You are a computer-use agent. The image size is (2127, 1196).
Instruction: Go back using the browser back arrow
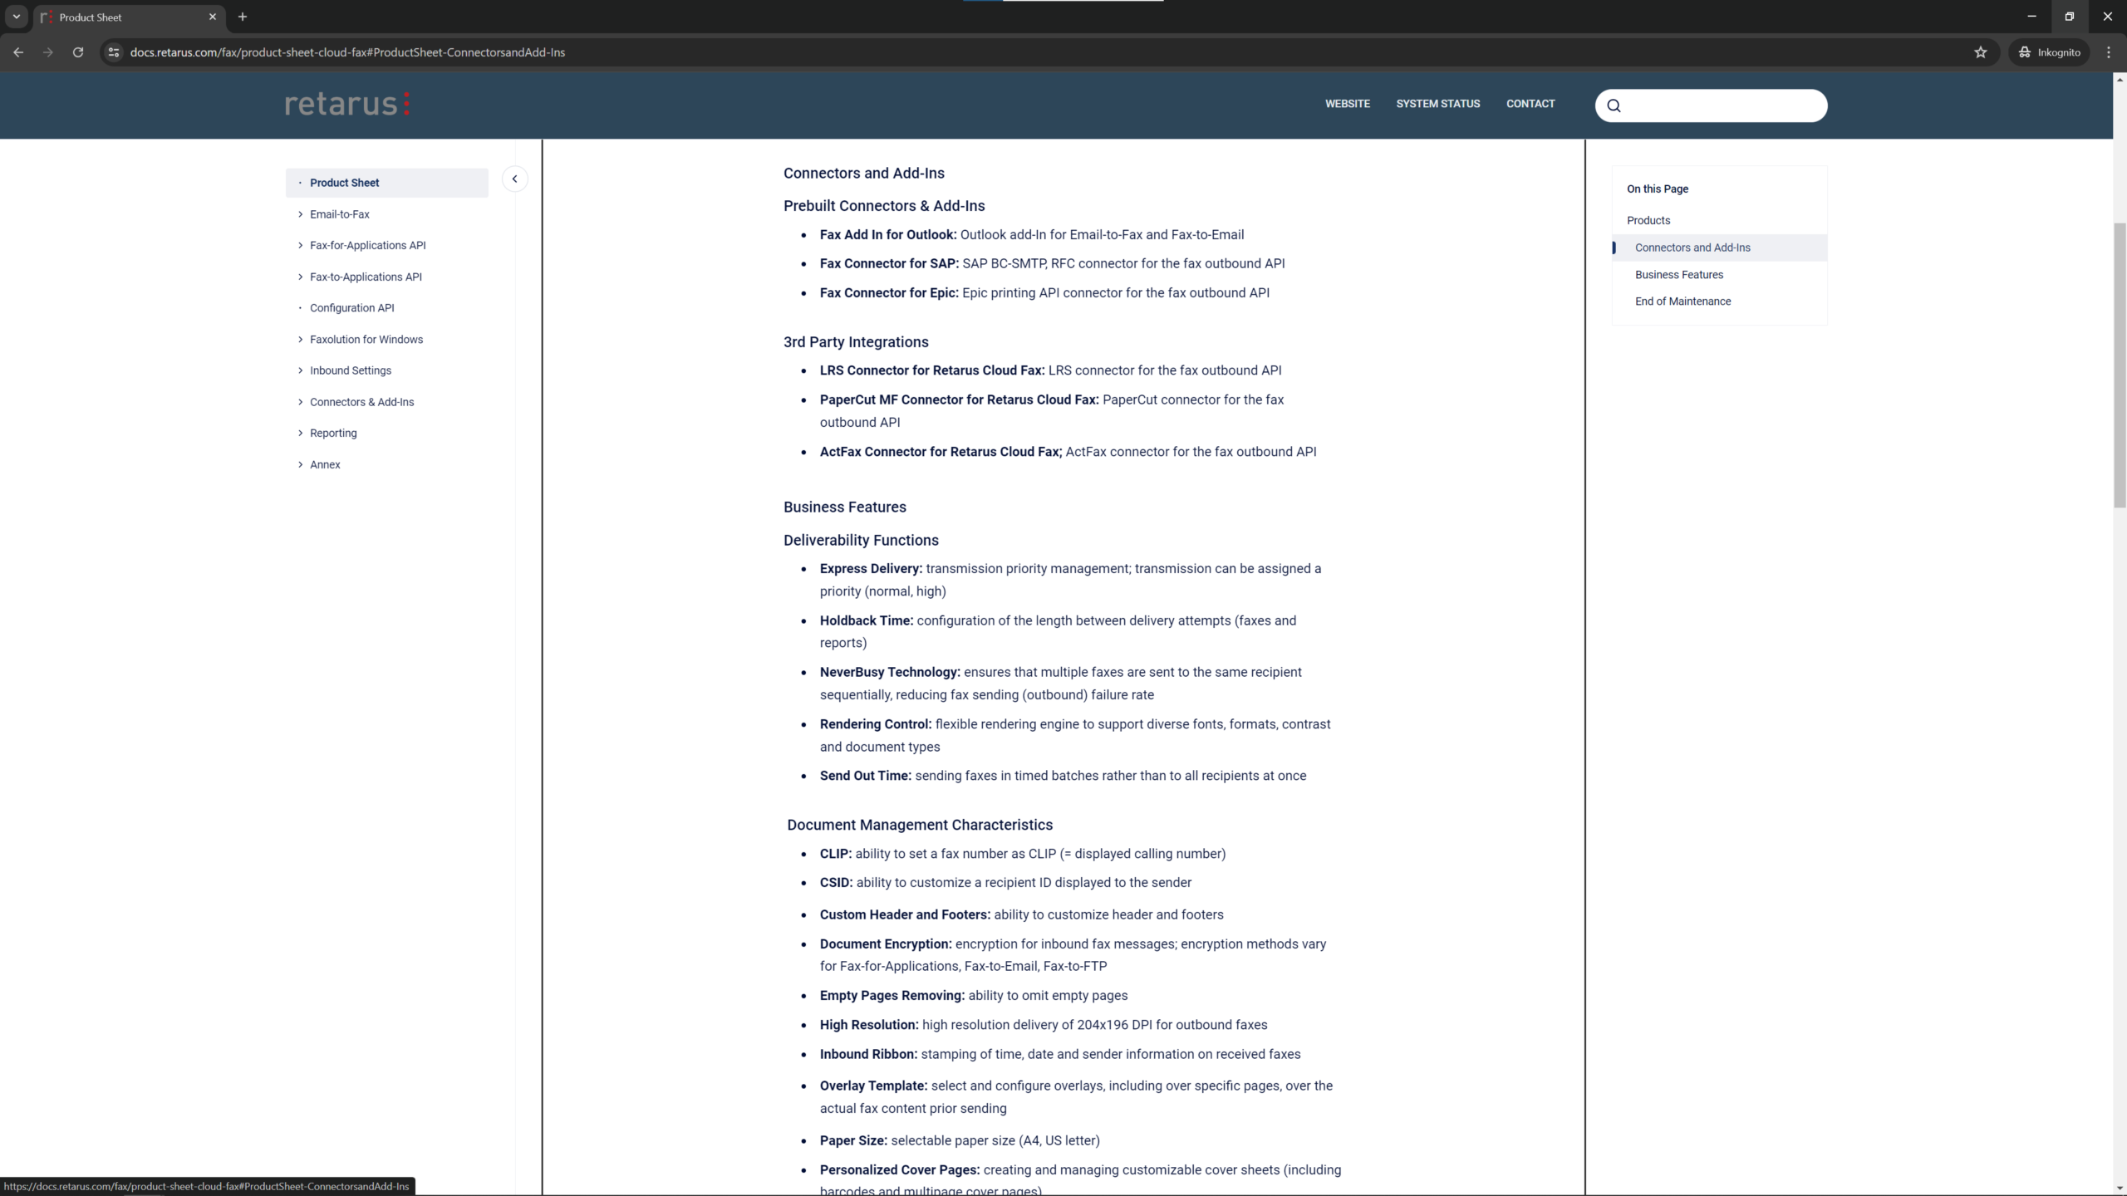click(18, 52)
